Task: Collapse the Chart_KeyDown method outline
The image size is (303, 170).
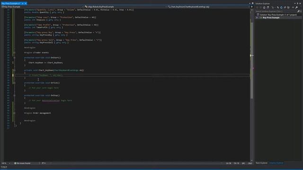Action: coord(14,70)
